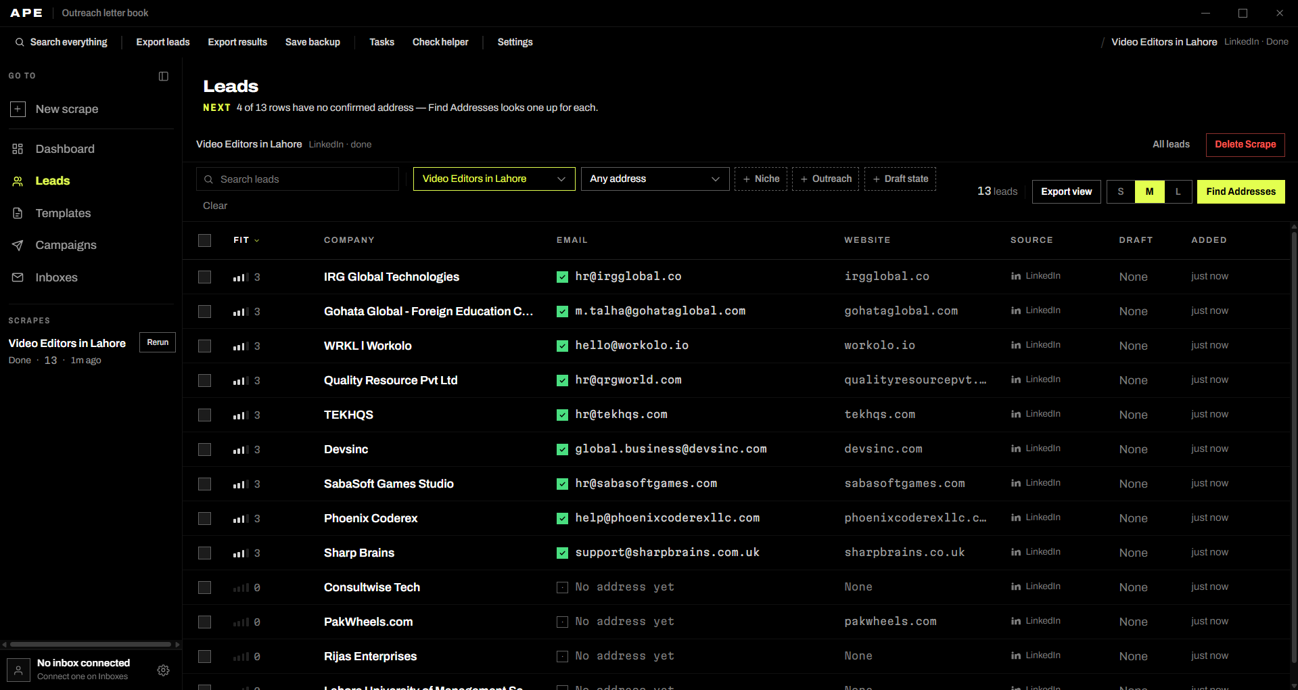This screenshot has height=690, width=1298.
Task: Click fit signal bars for Consultwise Tech
Action: coord(241,588)
